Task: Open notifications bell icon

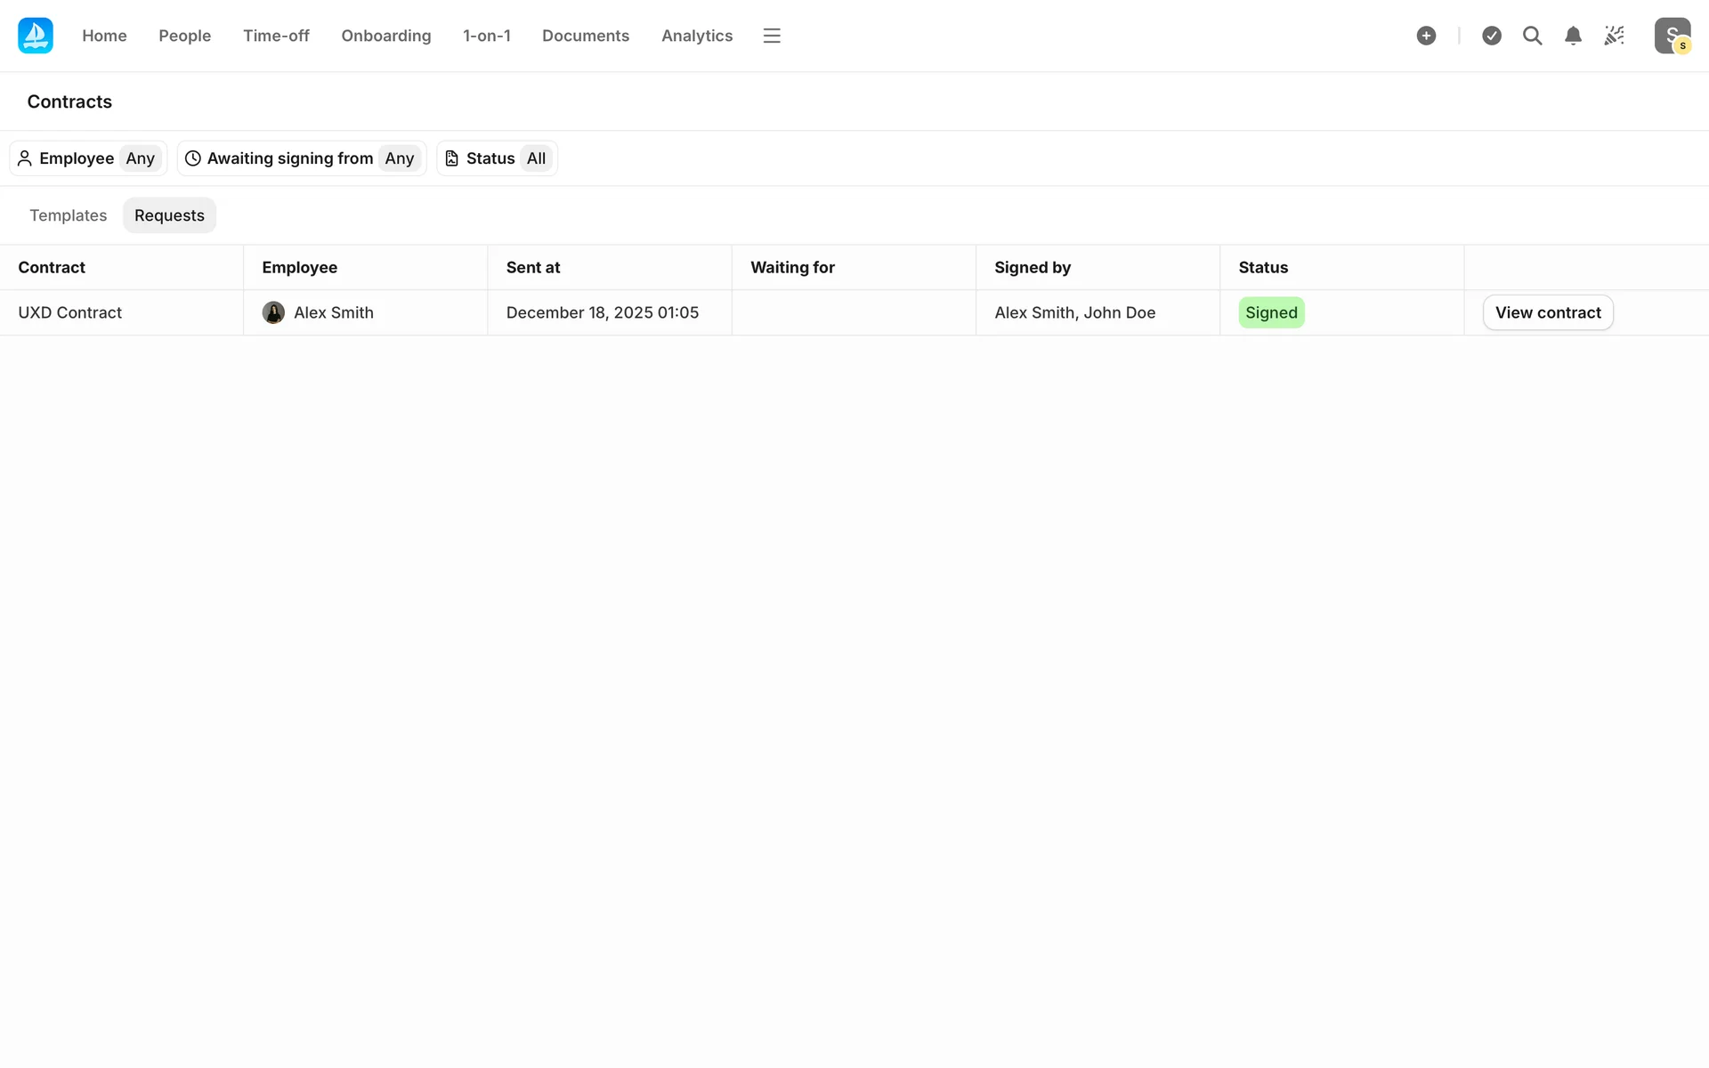Action: tap(1573, 36)
